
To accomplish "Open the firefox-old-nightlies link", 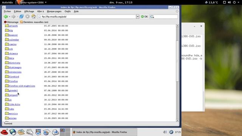I will (22, 86).
